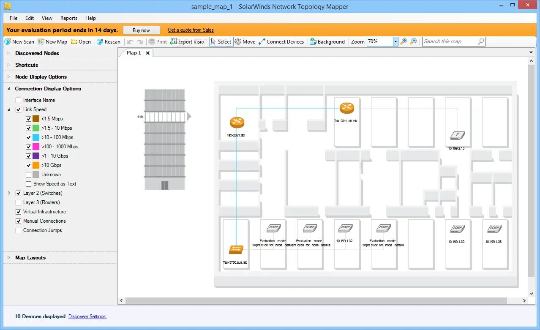Redo the last action
Screen dimensions: 540x330
coord(140,41)
